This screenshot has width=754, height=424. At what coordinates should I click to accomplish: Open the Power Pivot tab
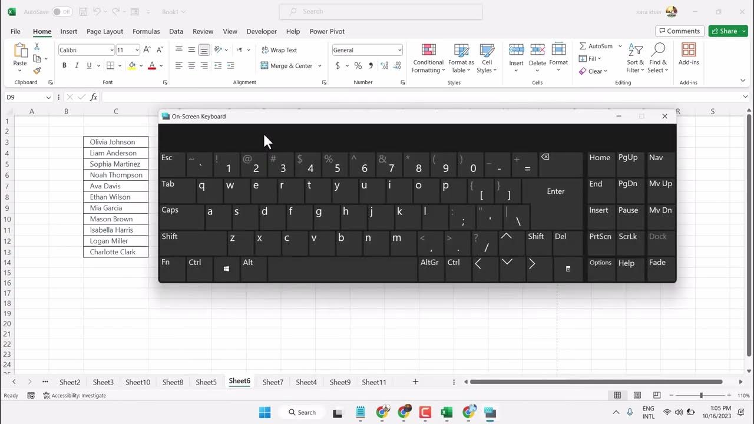[327, 31]
